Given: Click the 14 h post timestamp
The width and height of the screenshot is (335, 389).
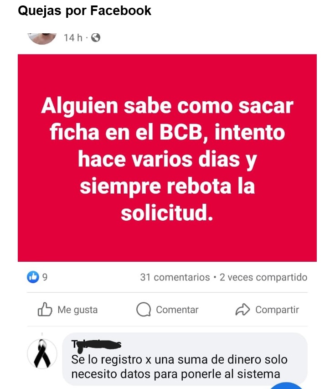Looking at the screenshot, I should coord(73,38).
